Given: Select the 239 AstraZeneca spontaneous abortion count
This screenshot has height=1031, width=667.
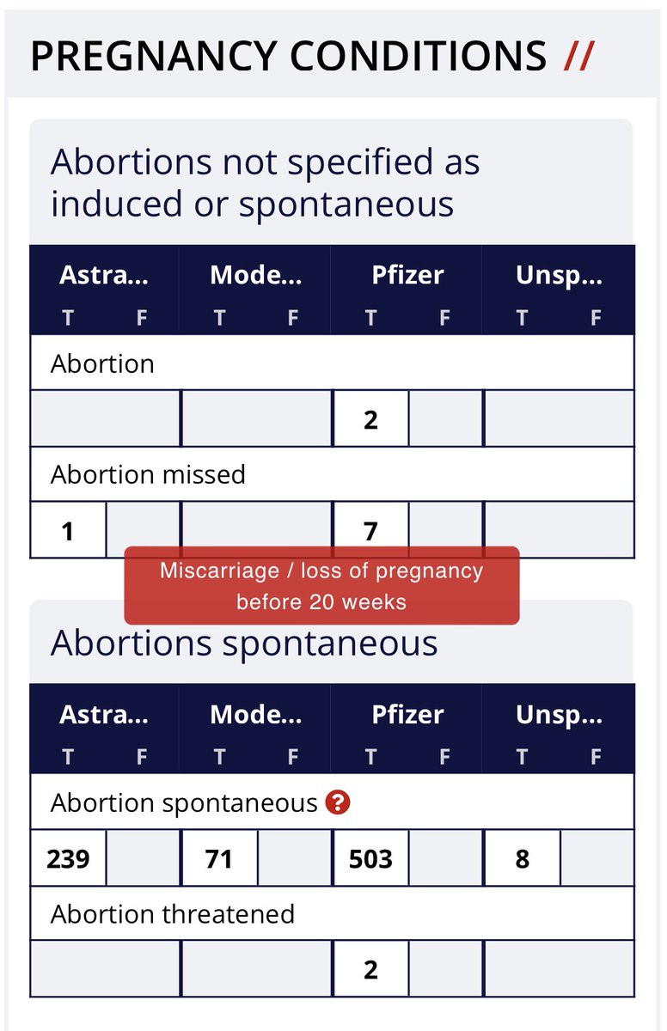Looking at the screenshot, I should 68,858.
